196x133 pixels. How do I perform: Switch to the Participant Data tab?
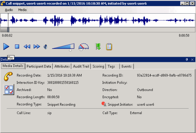tap(39, 66)
